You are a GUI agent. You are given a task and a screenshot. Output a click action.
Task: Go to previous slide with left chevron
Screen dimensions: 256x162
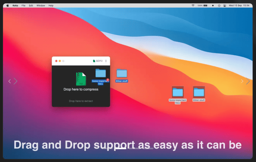[x=9, y=81]
